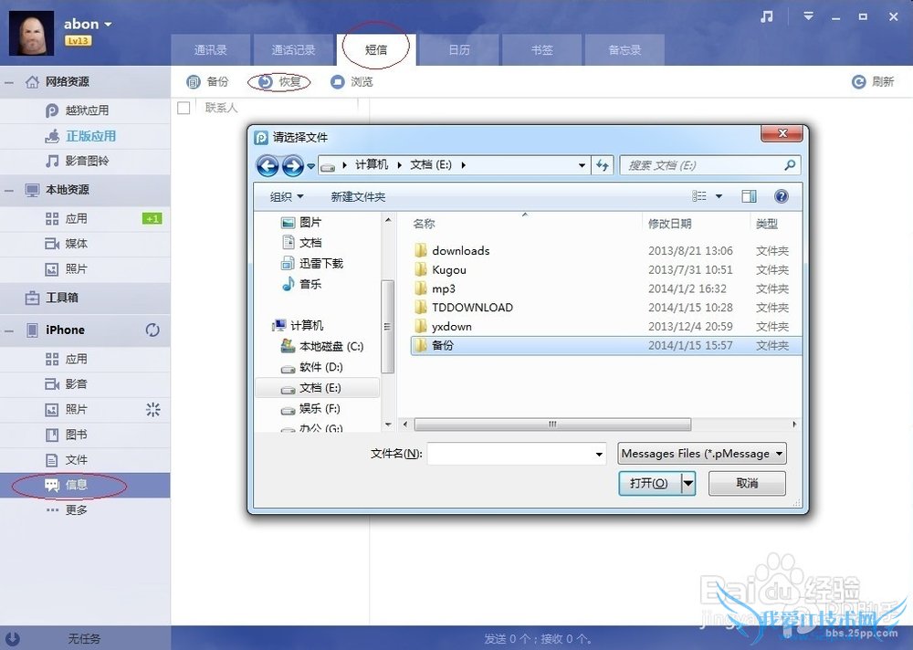The image size is (913, 650).
Task: Select the TDDOWNLOAD folder
Action: [472, 308]
